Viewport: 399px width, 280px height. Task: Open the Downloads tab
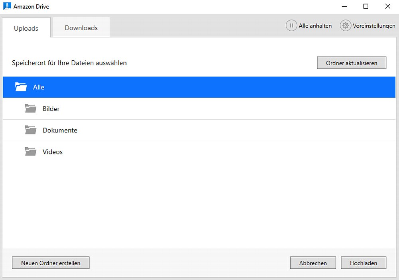pyautogui.click(x=81, y=28)
